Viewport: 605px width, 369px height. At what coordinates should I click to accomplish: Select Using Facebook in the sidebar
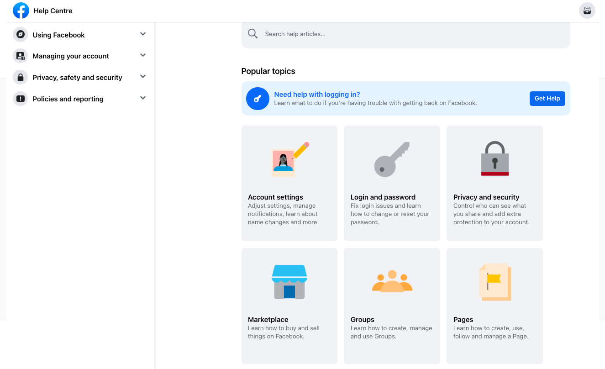pos(58,35)
